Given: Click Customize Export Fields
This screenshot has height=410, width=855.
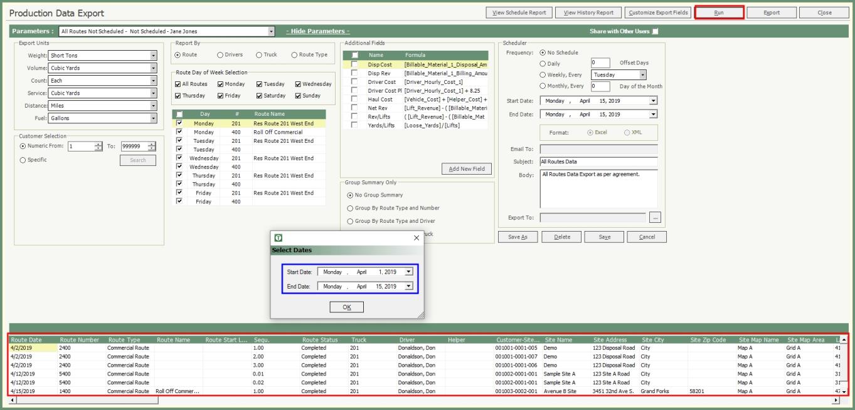Looking at the screenshot, I should (659, 13).
